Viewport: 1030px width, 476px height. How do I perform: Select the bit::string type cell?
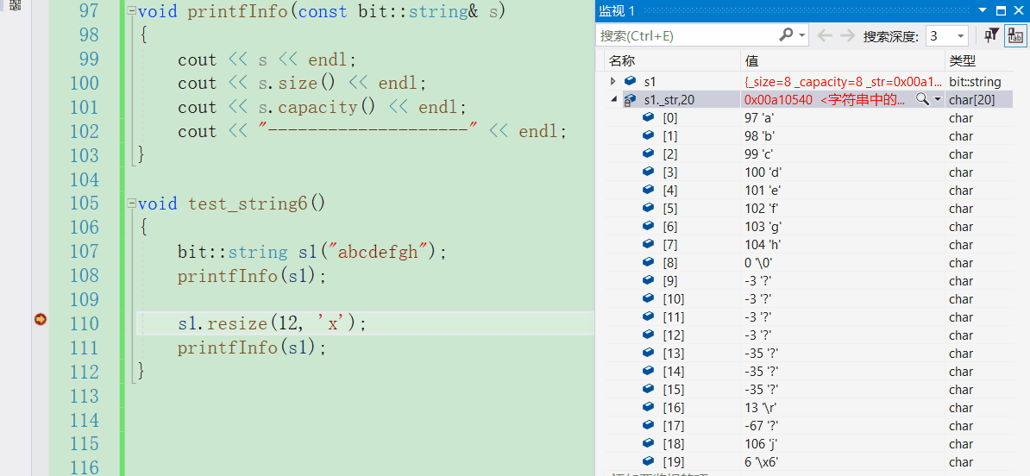(975, 81)
